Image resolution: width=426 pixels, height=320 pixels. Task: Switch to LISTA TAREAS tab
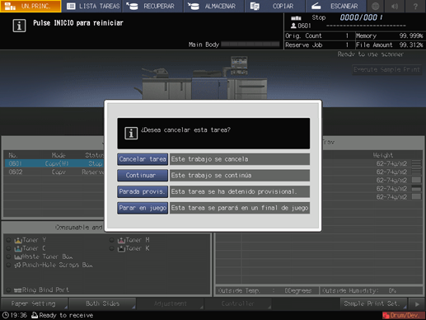(x=92, y=6)
